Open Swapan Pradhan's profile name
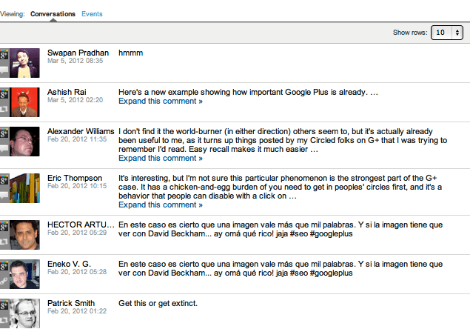Viewport: 470px width, 329px height. pos(78,53)
